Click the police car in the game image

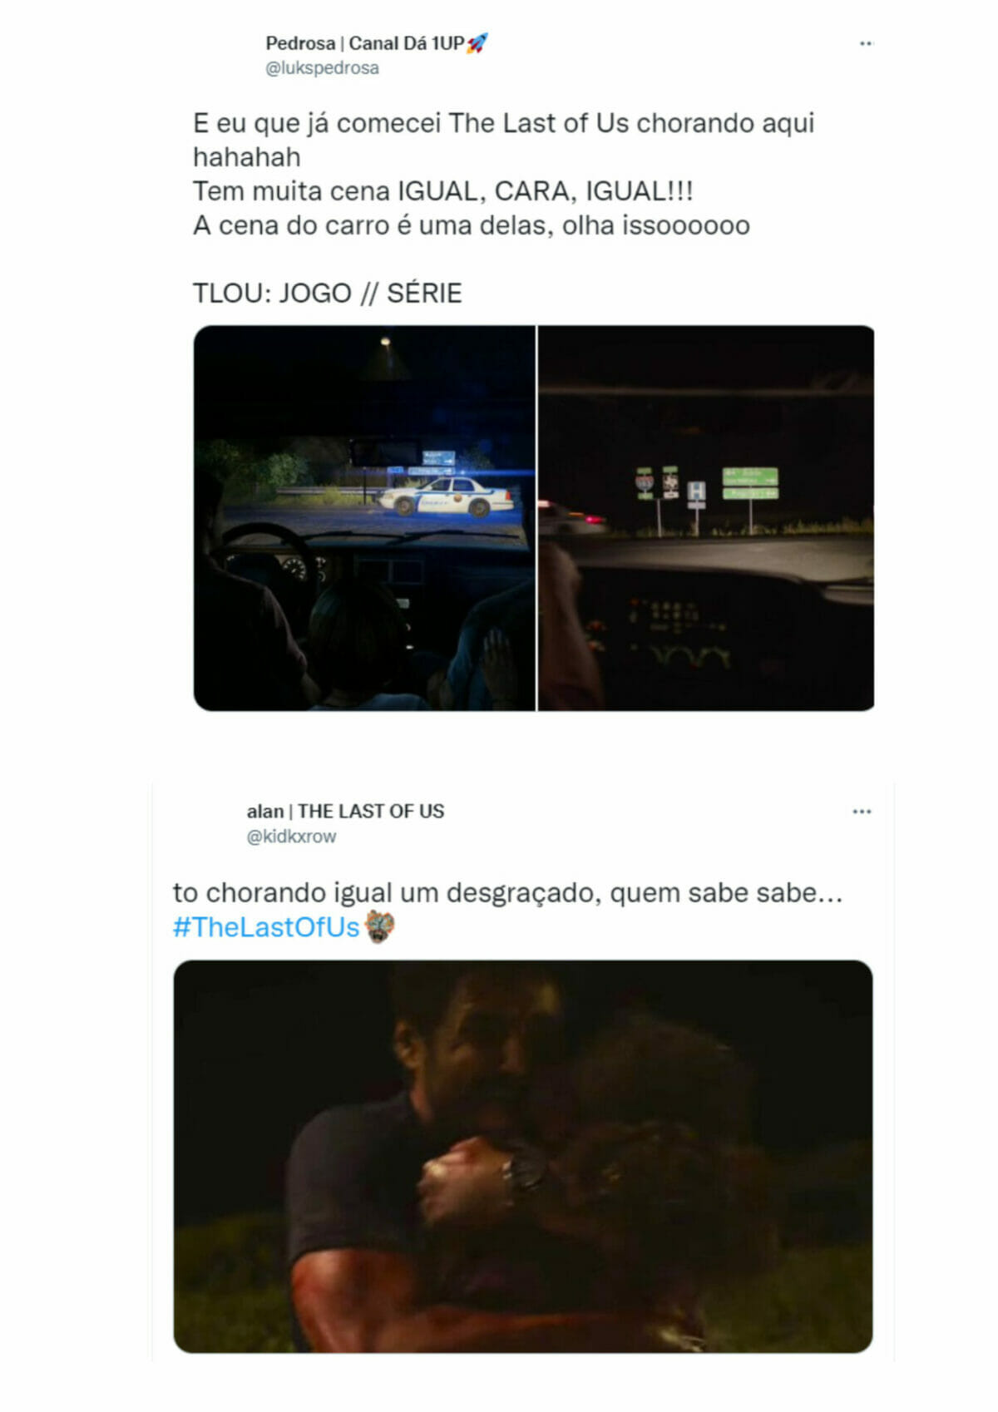click(x=445, y=496)
